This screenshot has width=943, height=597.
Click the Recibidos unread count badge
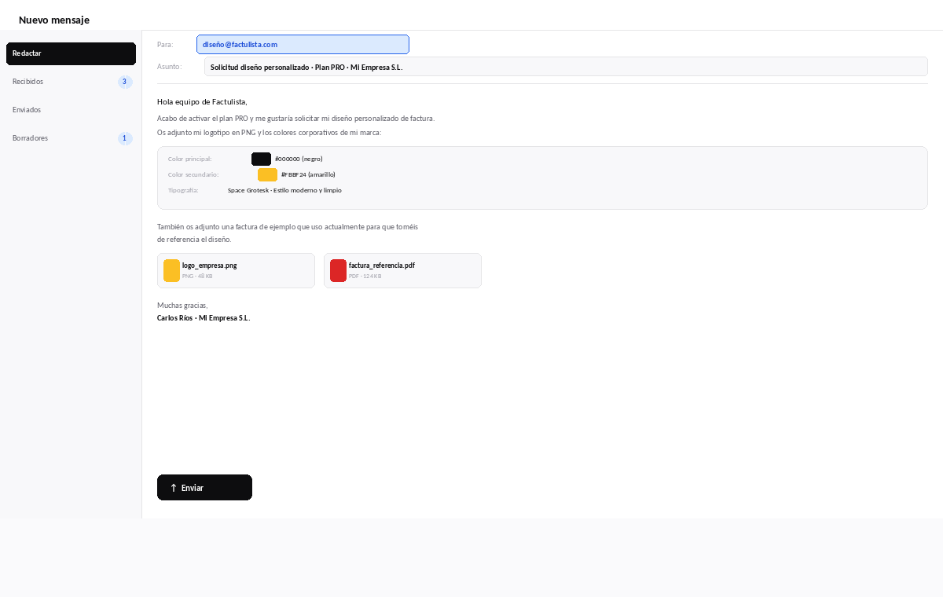pyautogui.click(x=125, y=82)
